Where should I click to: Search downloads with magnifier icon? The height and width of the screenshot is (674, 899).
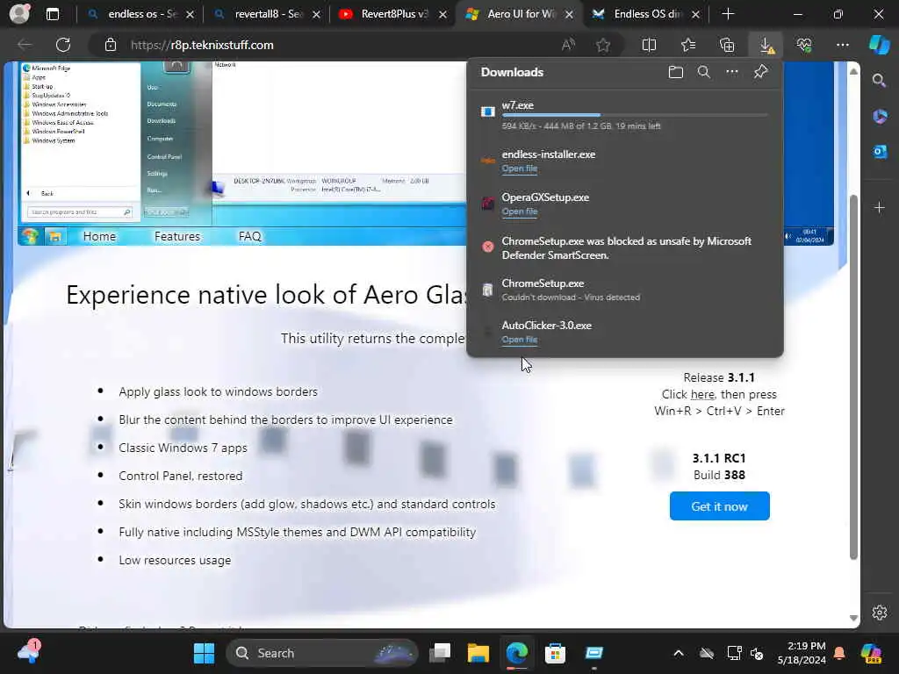coord(703,72)
